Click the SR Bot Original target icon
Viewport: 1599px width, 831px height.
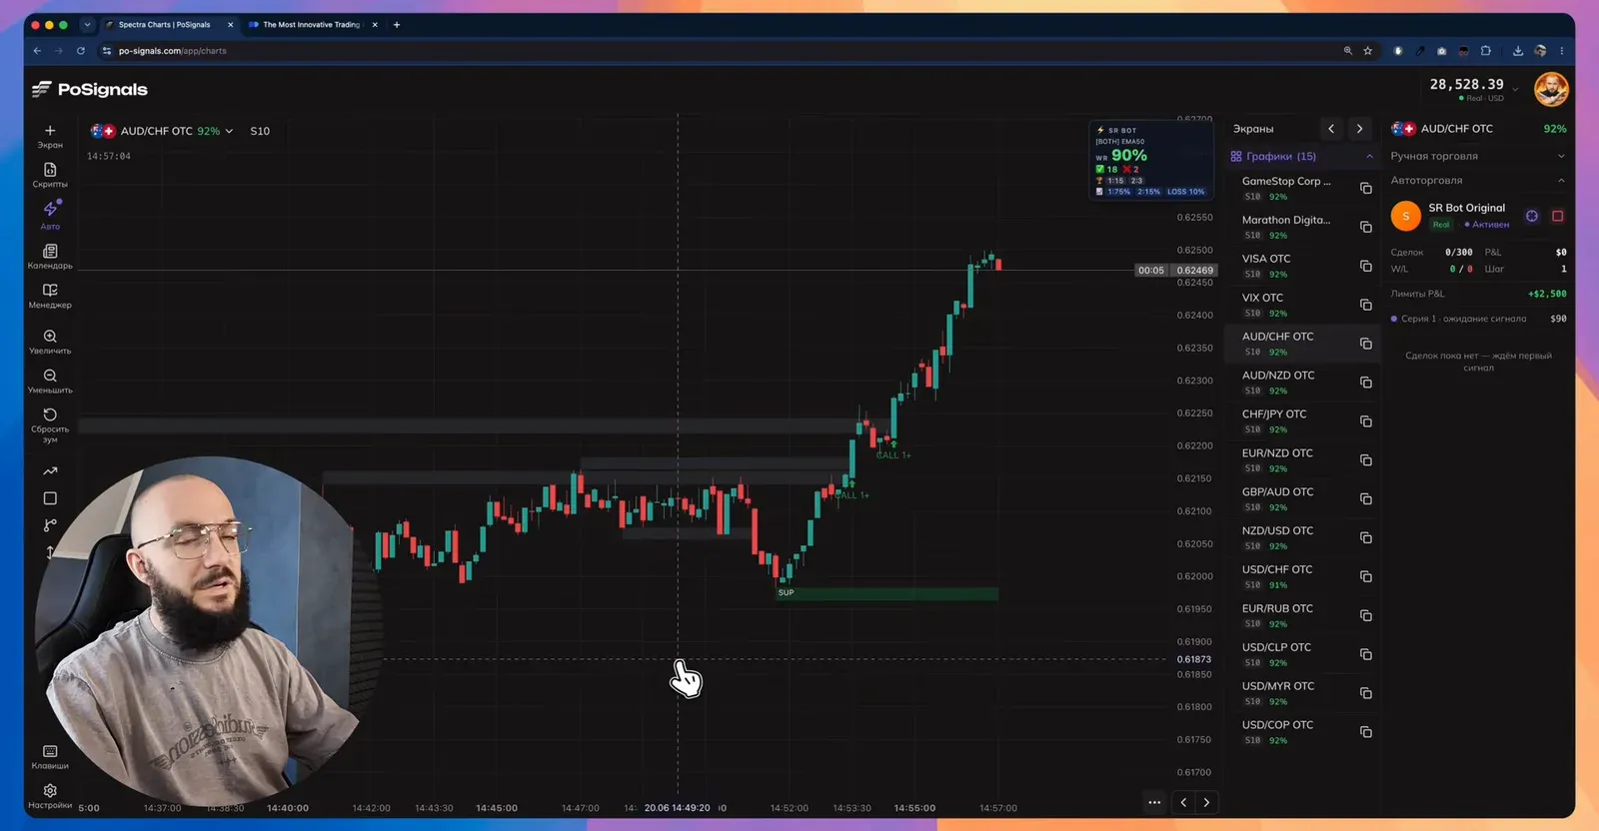pyautogui.click(x=1532, y=216)
